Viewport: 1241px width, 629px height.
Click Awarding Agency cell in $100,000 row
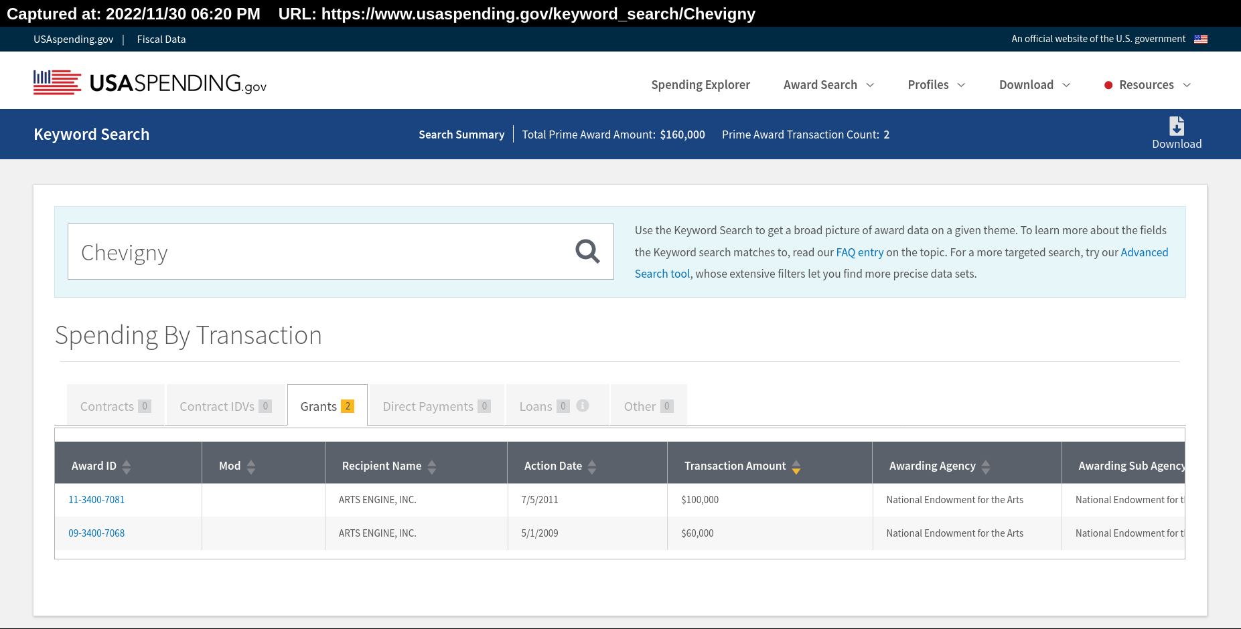click(x=967, y=500)
